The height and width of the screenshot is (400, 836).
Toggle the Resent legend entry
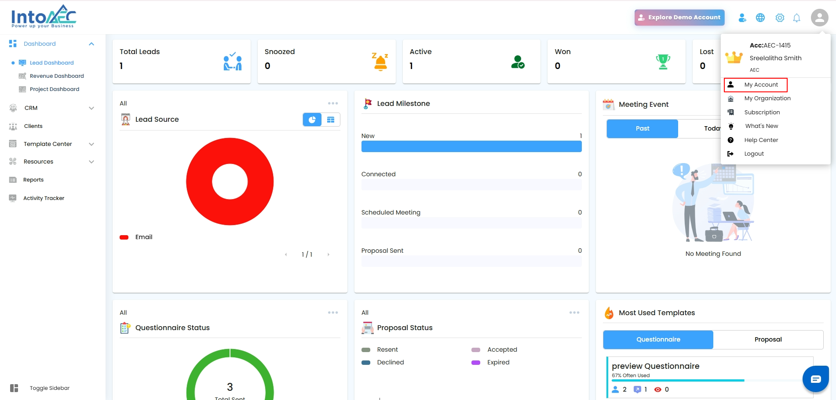380,350
